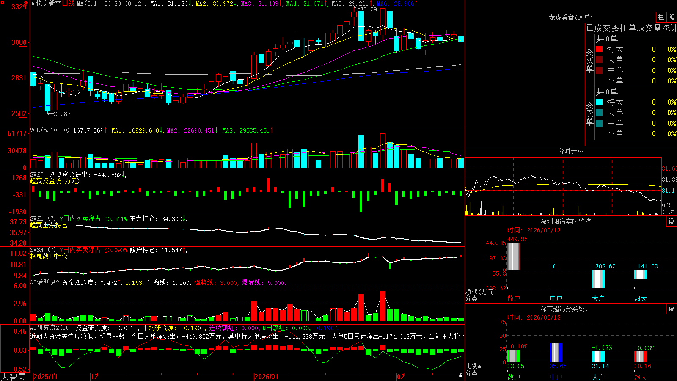This screenshot has height=381, width=677.
Task: Select the 2026/01 timeline marker
Action: [x=267, y=377]
